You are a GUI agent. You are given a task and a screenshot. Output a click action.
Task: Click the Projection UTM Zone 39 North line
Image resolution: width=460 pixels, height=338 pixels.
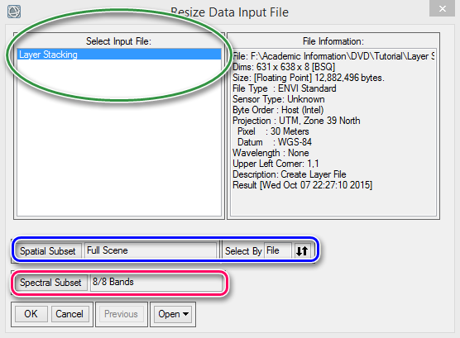point(296,121)
